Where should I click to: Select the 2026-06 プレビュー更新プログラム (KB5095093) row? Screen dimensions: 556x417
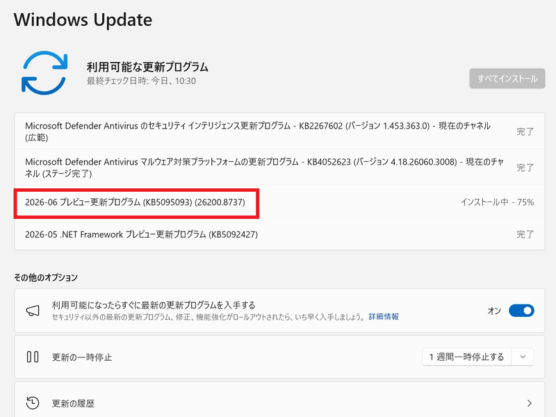point(279,202)
